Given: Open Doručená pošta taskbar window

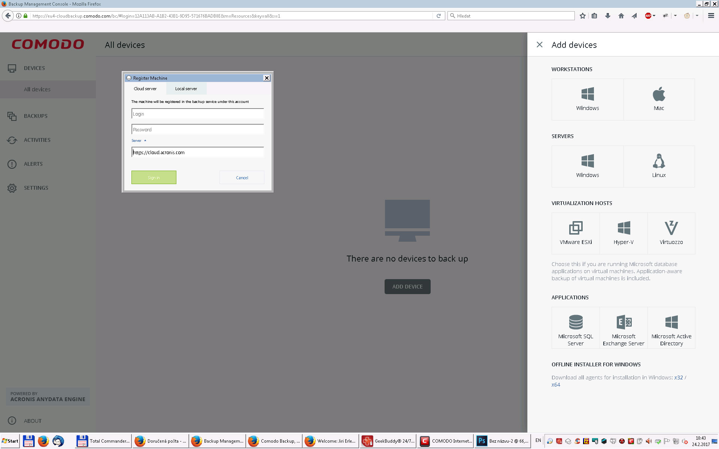Looking at the screenshot, I should (161, 441).
